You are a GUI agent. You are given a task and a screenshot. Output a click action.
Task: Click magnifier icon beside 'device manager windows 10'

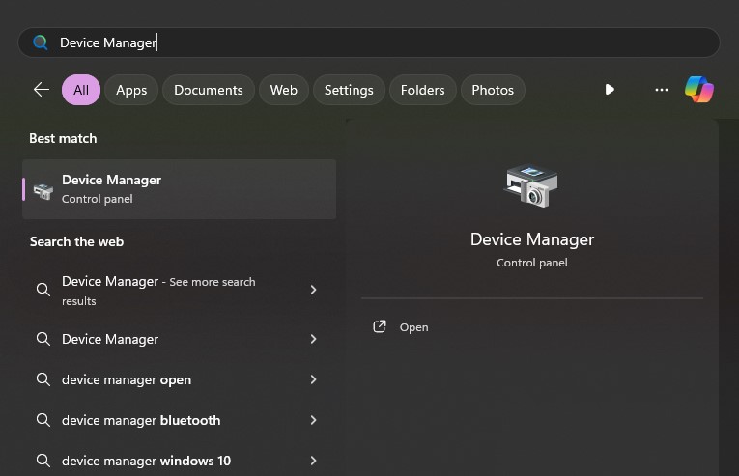(43, 461)
